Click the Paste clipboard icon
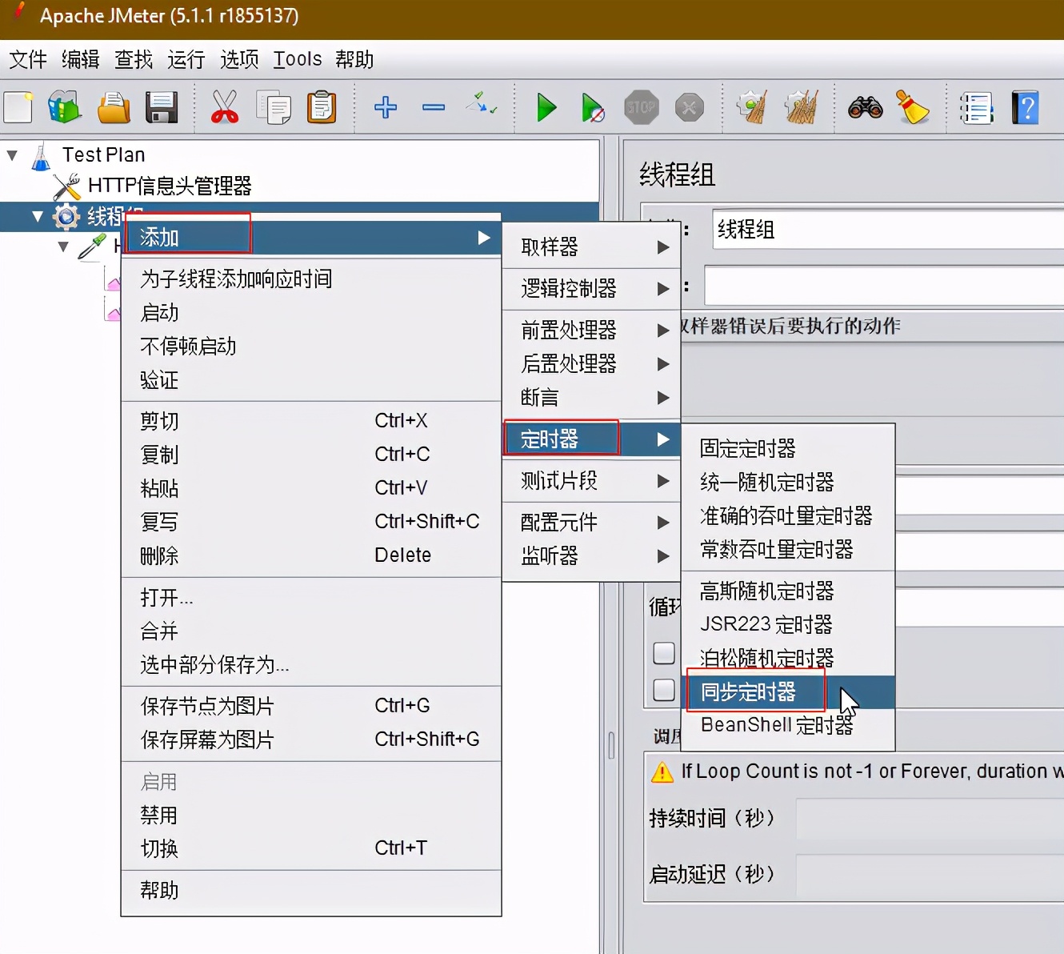The height and width of the screenshot is (954, 1064). click(322, 107)
